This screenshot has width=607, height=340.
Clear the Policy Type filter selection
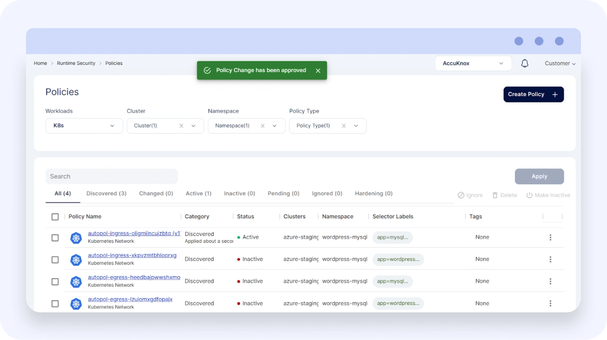pos(344,126)
